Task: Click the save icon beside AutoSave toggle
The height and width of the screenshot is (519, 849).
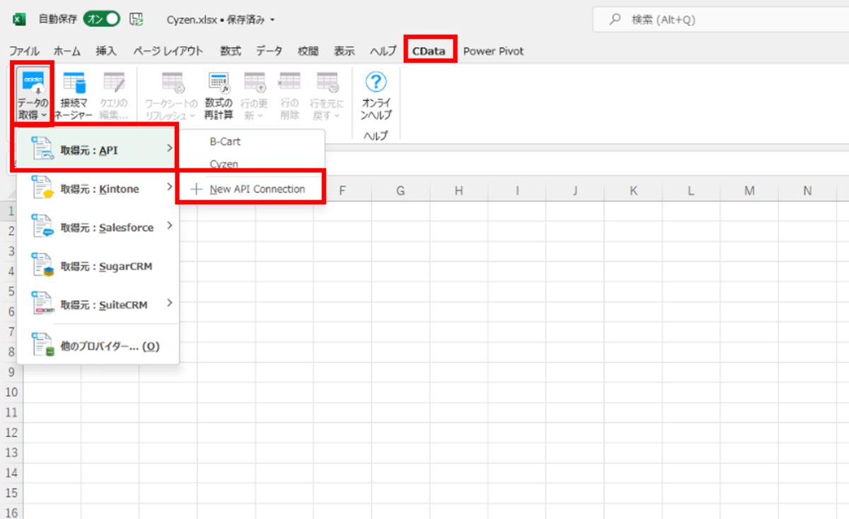Action: [x=137, y=20]
